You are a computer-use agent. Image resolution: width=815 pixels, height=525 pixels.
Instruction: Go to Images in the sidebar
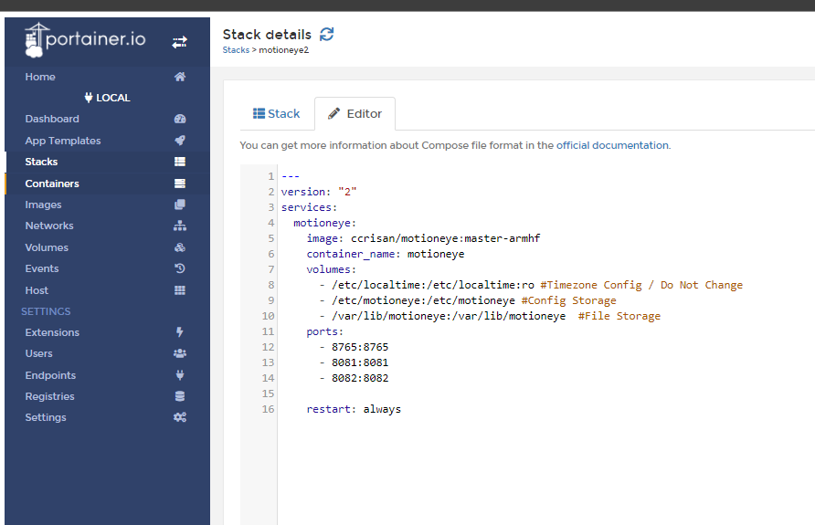click(x=44, y=205)
